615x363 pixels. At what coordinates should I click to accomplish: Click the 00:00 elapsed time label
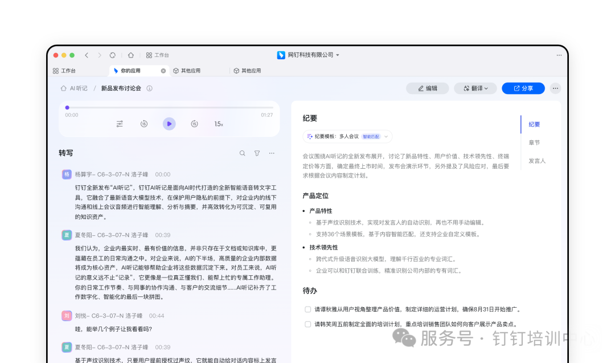click(x=71, y=115)
